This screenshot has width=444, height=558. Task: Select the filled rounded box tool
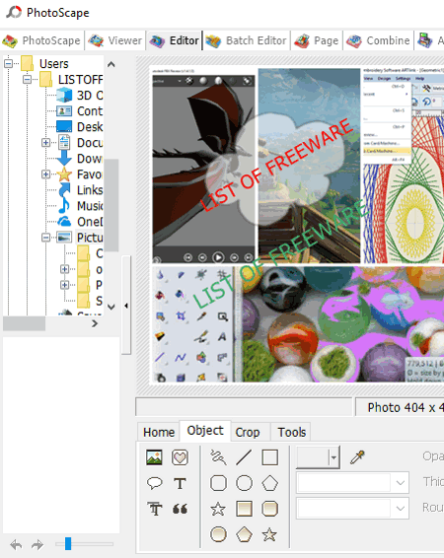270,509
